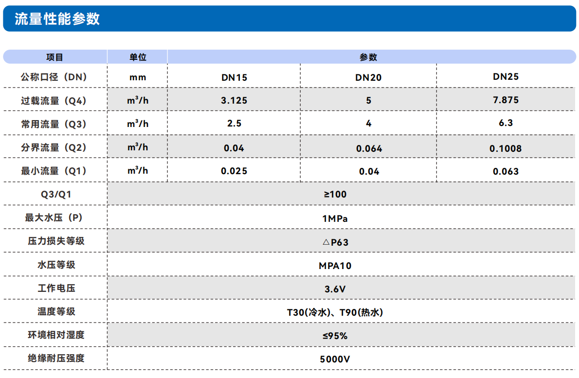Select the 7.875 value under DN25

click(506, 100)
